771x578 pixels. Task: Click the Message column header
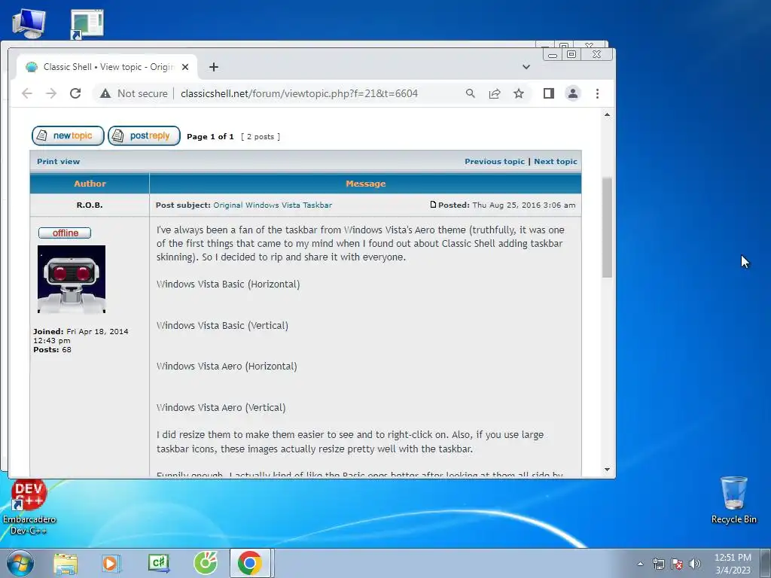click(x=365, y=184)
